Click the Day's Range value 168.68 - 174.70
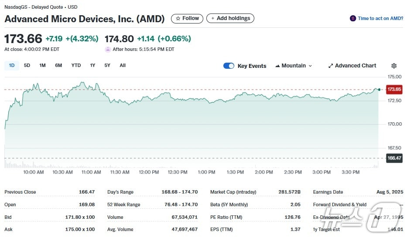This screenshot has height=238, width=407. pos(180,192)
